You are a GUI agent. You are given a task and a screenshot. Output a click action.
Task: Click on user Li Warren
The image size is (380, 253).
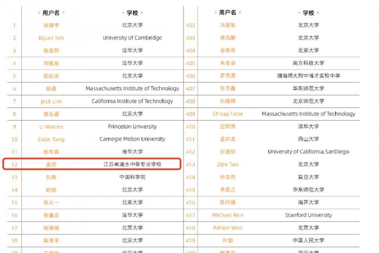(x=51, y=127)
